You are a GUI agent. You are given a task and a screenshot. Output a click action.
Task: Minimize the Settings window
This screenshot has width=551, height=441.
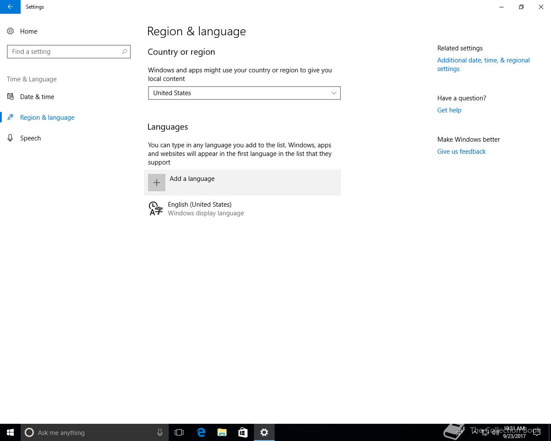(501, 7)
